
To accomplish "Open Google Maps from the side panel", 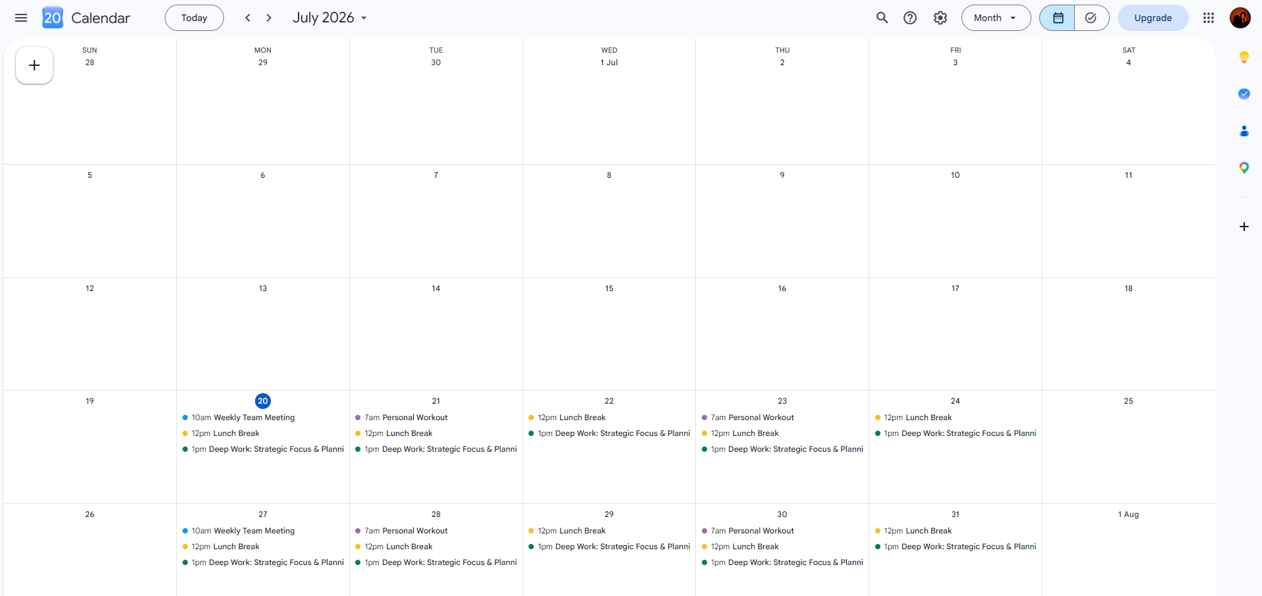I will click(x=1244, y=168).
